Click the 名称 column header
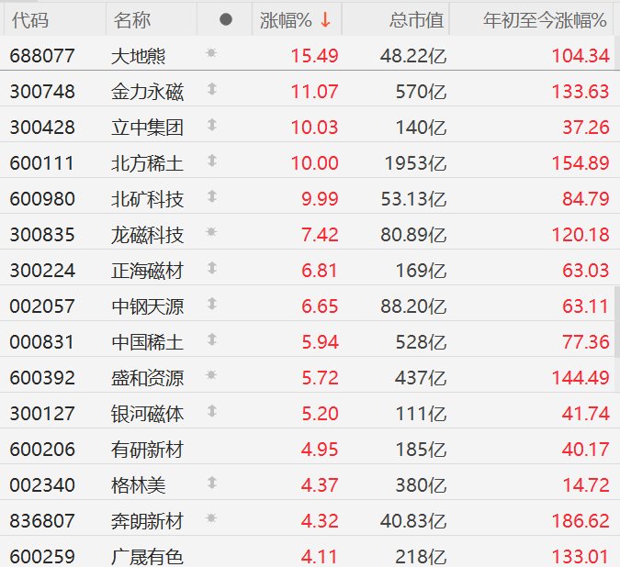The width and height of the screenshot is (620, 567). pos(132,20)
